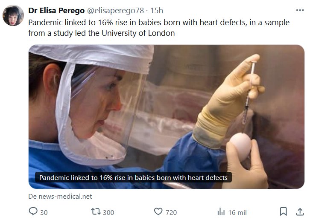This screenshot has width=310, height=220.
Task: Click the 30 replies count
Action: click(44, 212)
